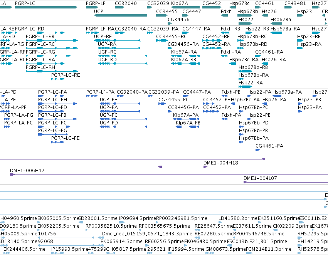Image resolution: width=328 pixels, height=255 pixels.
Task: Open transcript Klp67A-RB
Action: click(183, 60)
